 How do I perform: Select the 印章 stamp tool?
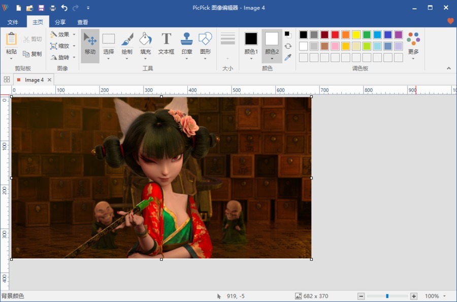pos(186,43)
